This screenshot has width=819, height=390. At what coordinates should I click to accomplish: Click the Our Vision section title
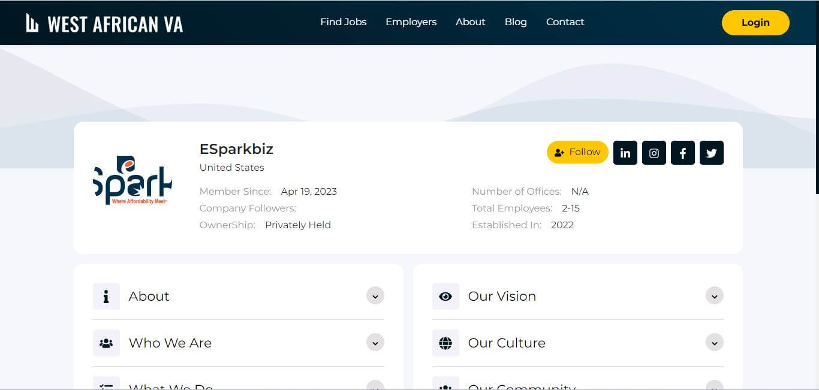502,296
